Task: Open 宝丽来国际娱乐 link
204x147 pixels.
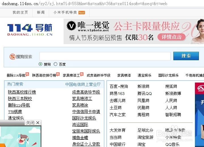Action: point(86,131)
